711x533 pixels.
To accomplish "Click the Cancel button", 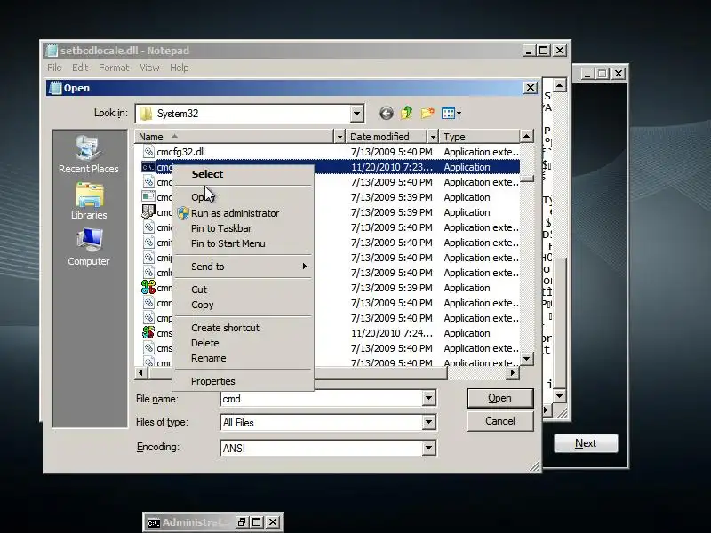I will tap(499, 421).
